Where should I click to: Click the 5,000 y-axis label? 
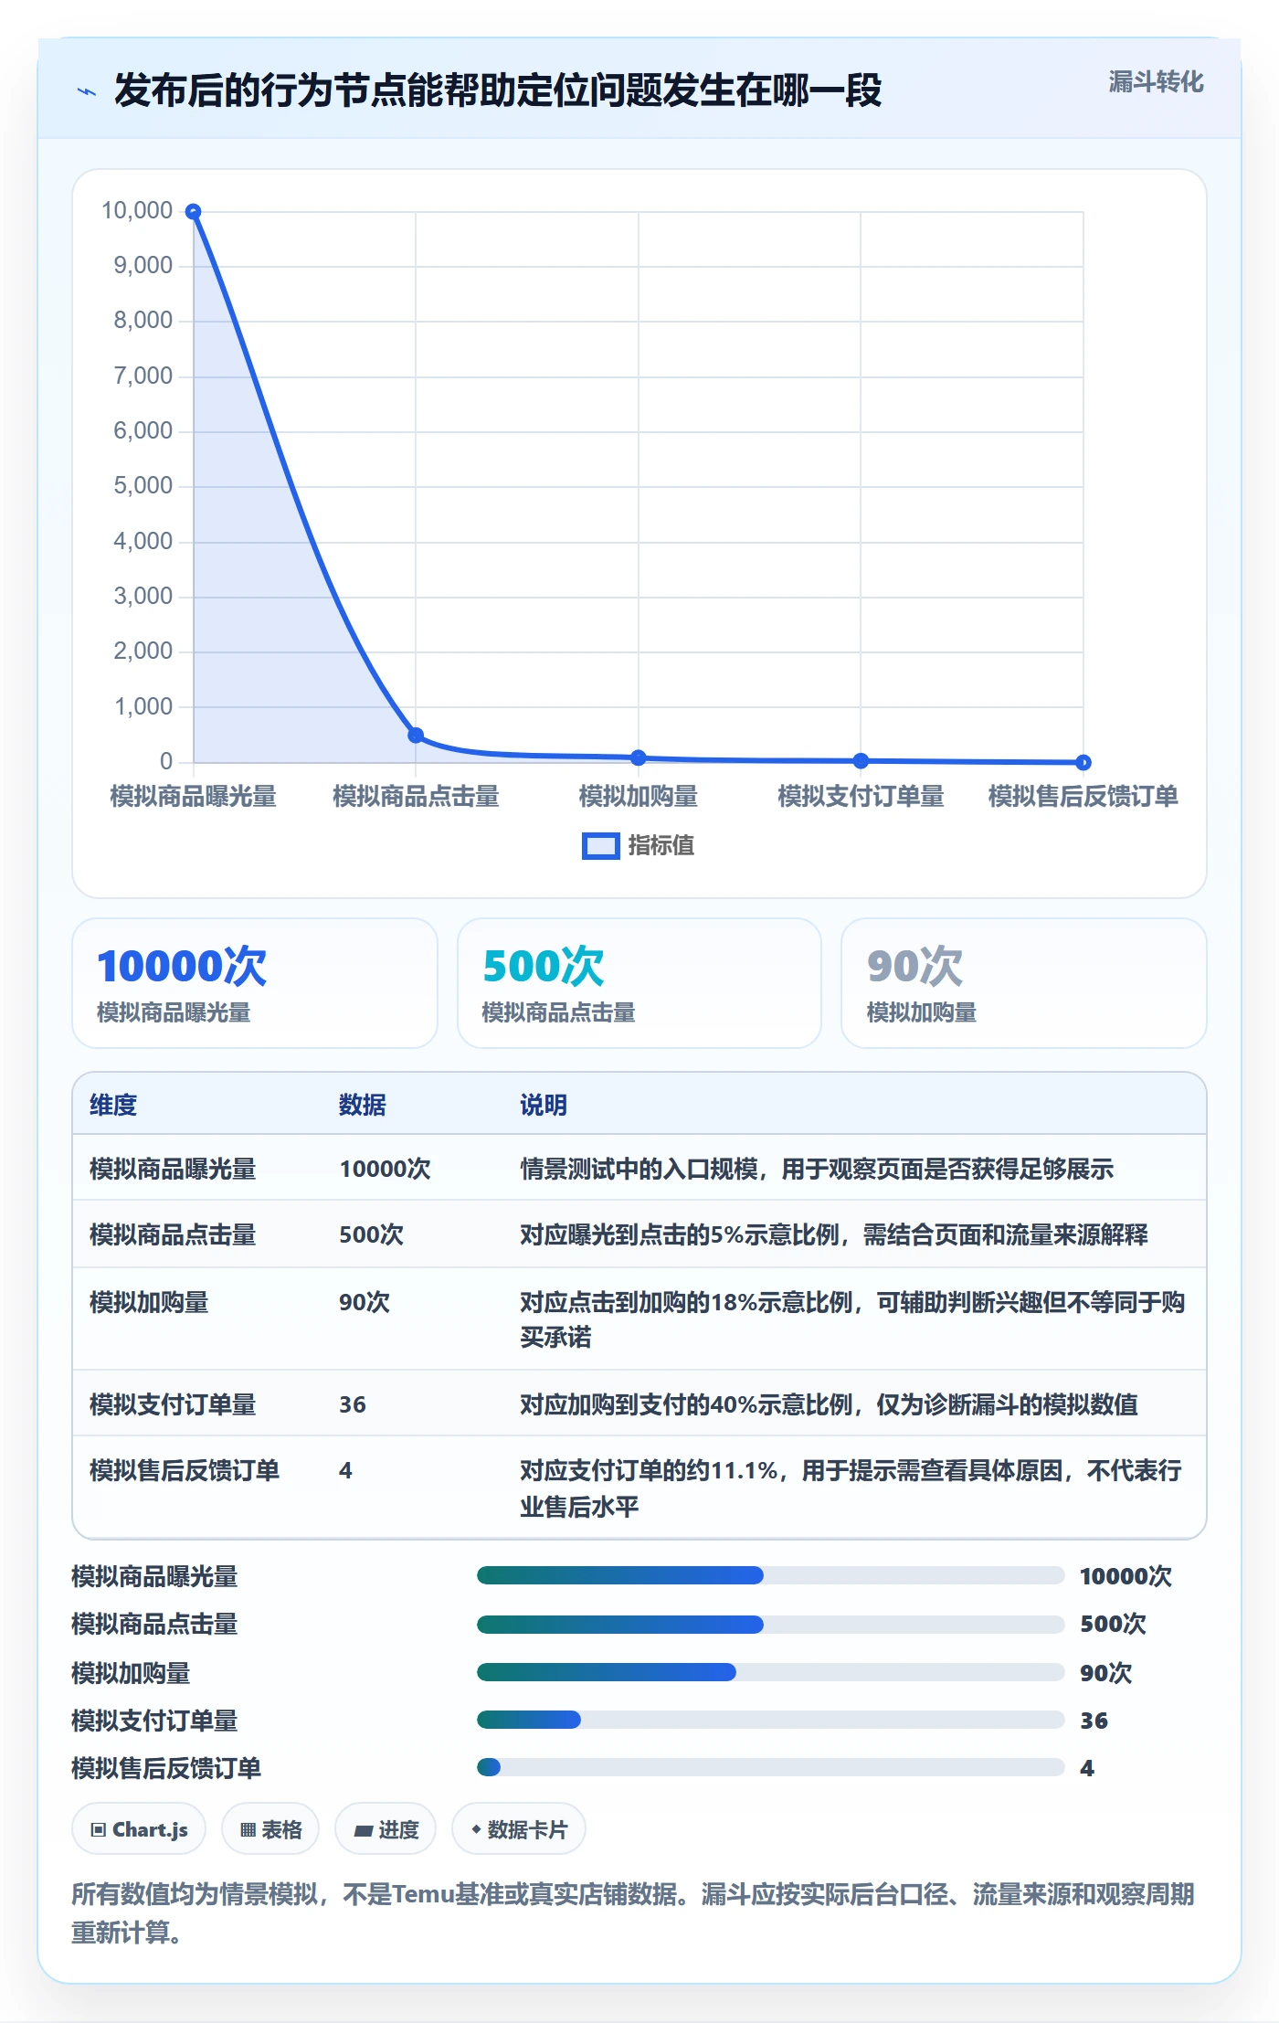pos(143,485)
